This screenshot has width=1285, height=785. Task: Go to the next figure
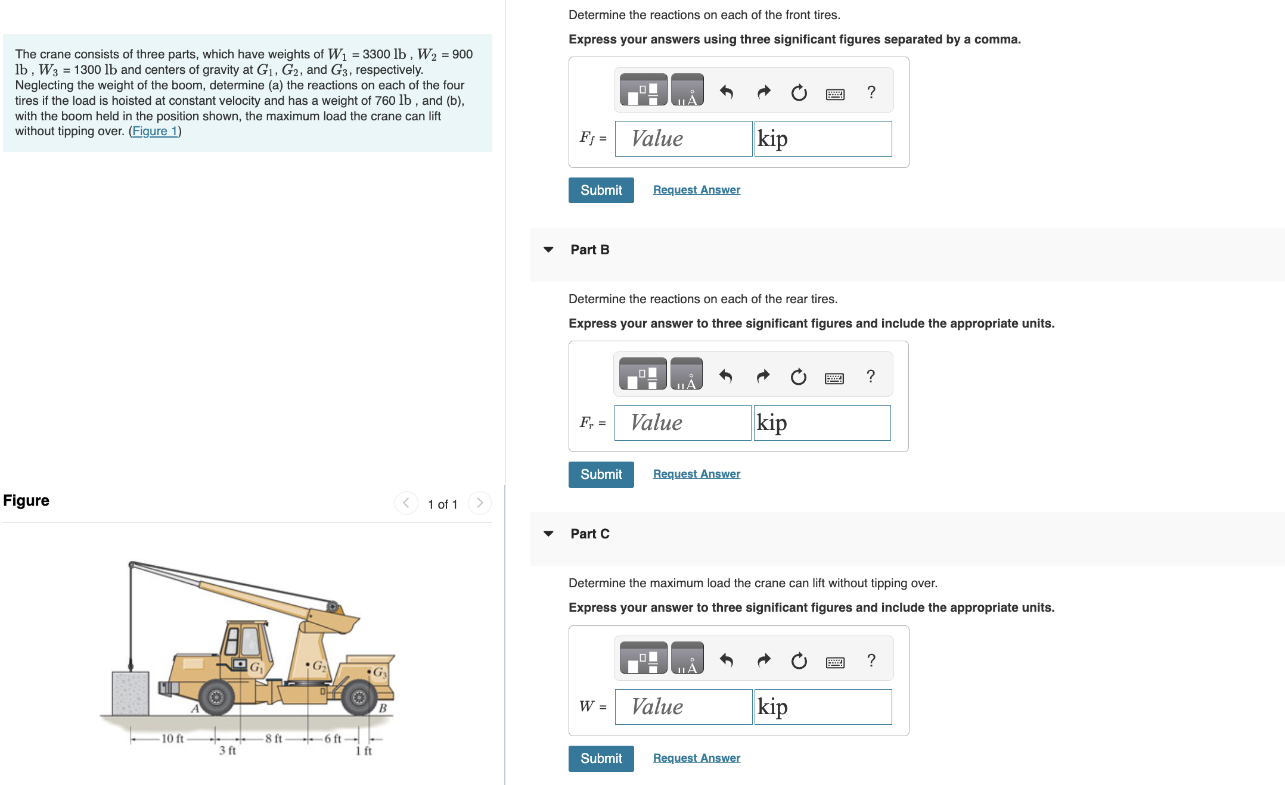point(480,503)
